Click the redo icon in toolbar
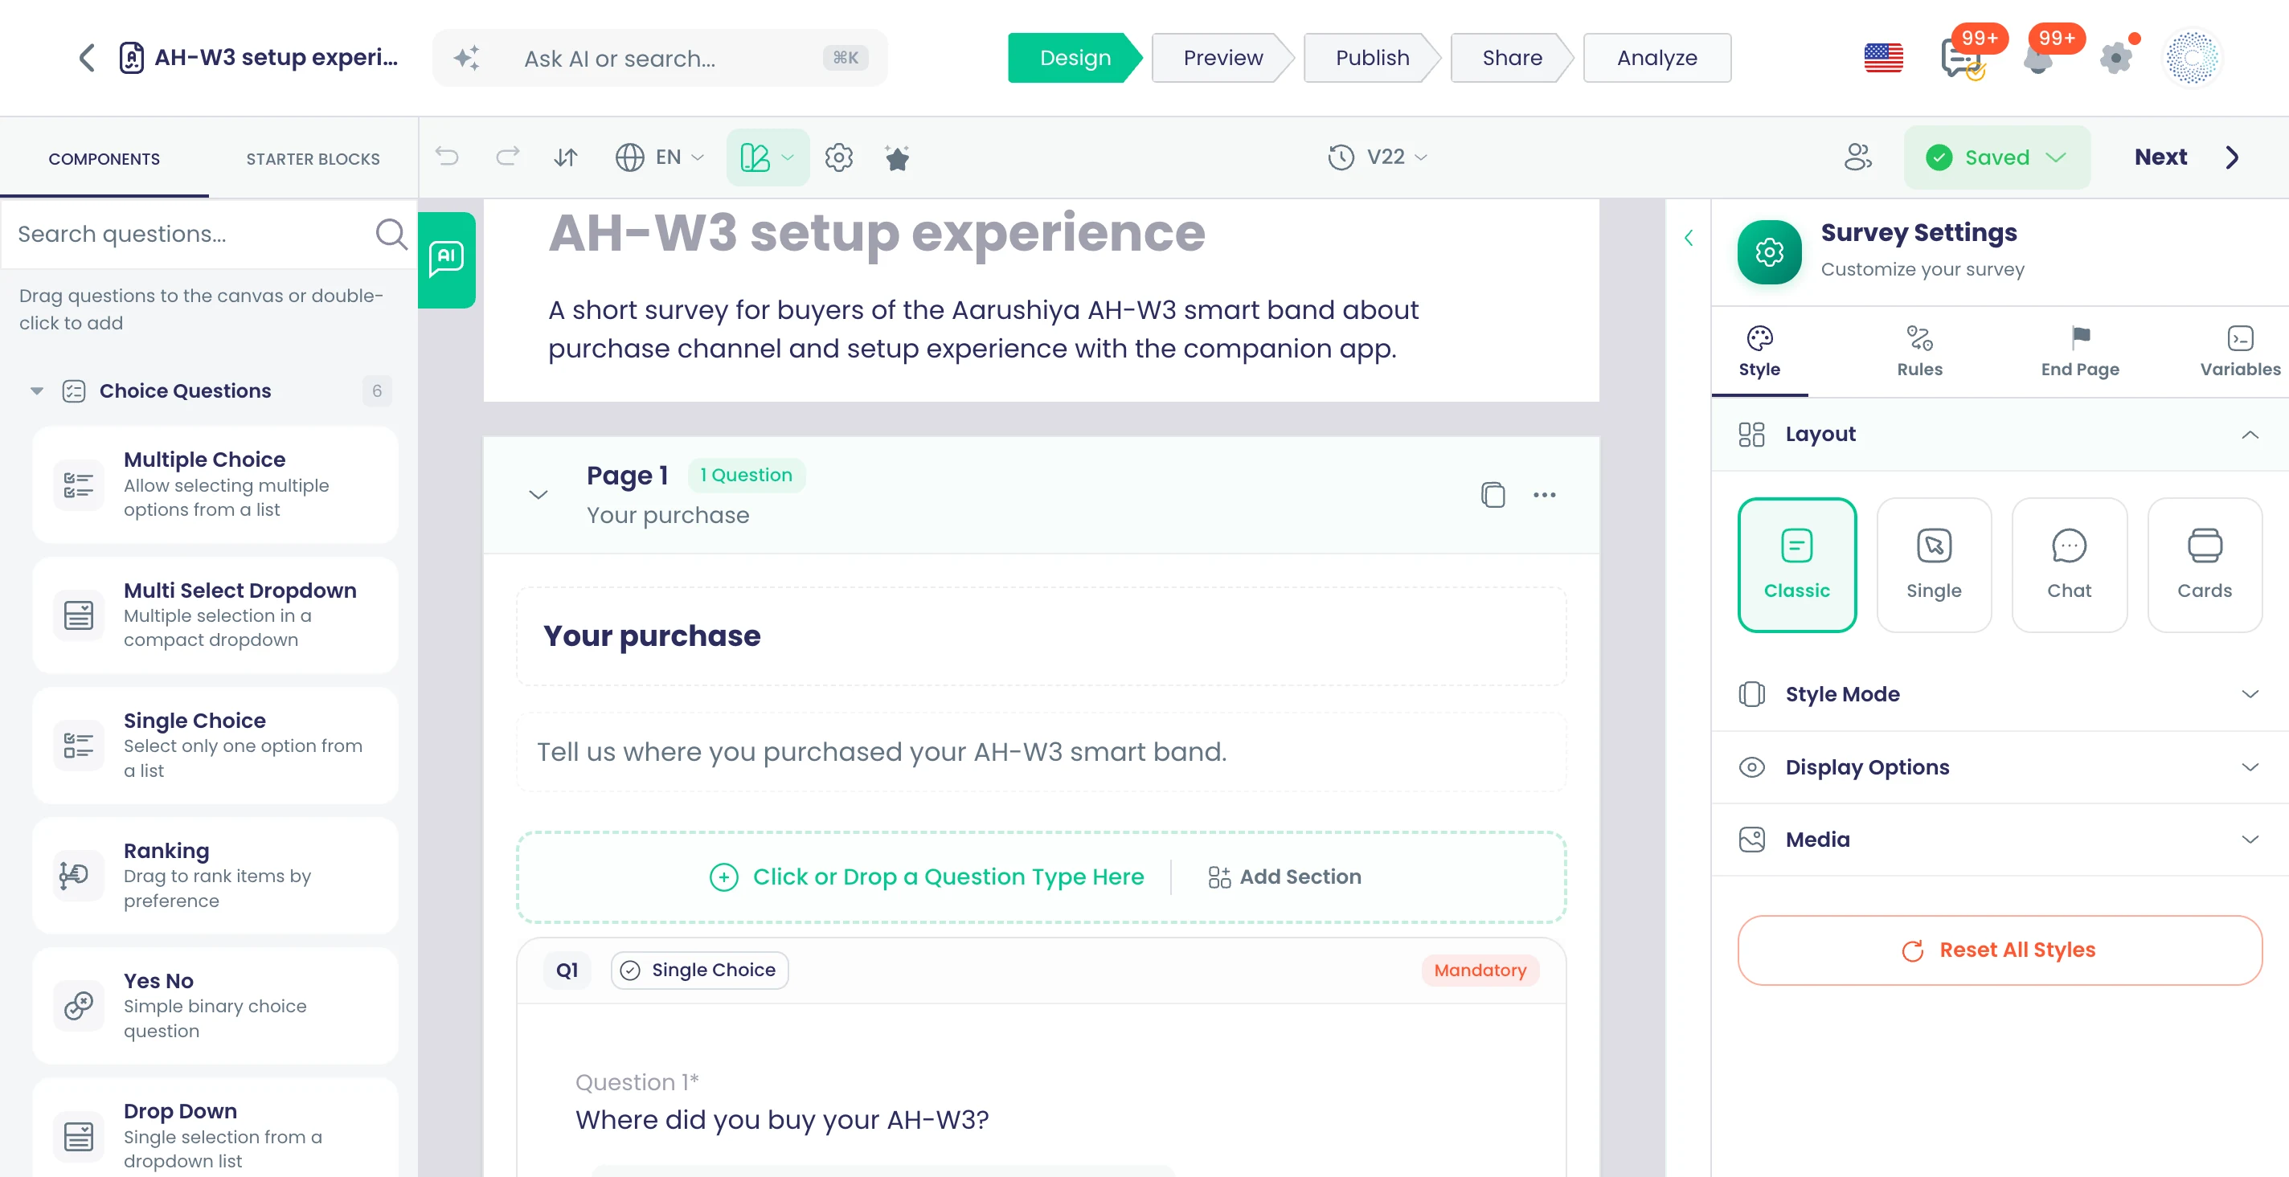This screenshot has height=1177, width=2289. click(x=507, y=157)
